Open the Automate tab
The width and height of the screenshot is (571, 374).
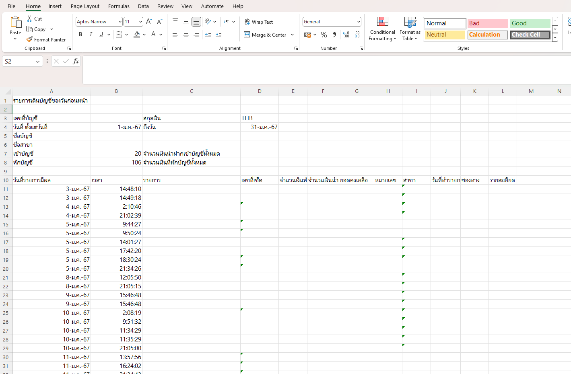pyautogui.click(x=212, y=6)
